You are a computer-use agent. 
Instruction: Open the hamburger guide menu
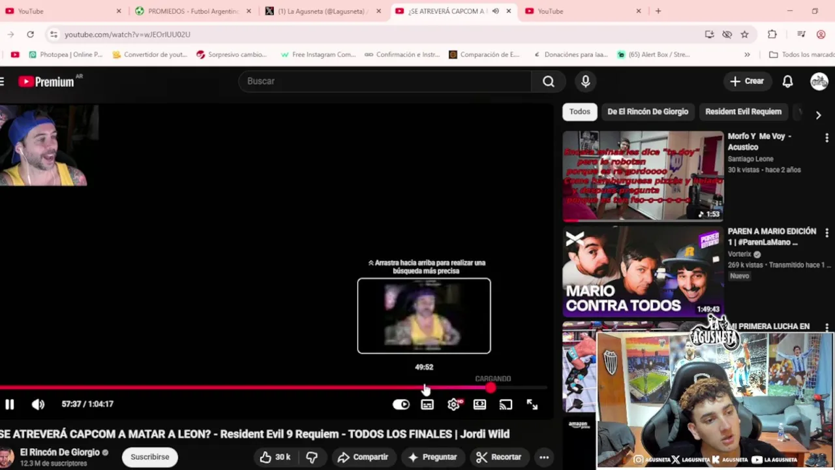pyautogui.click(x=3, y=81)
